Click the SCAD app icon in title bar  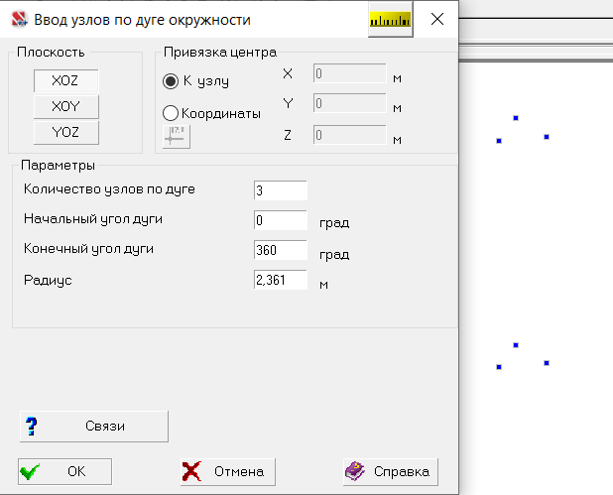pos(19,19)
